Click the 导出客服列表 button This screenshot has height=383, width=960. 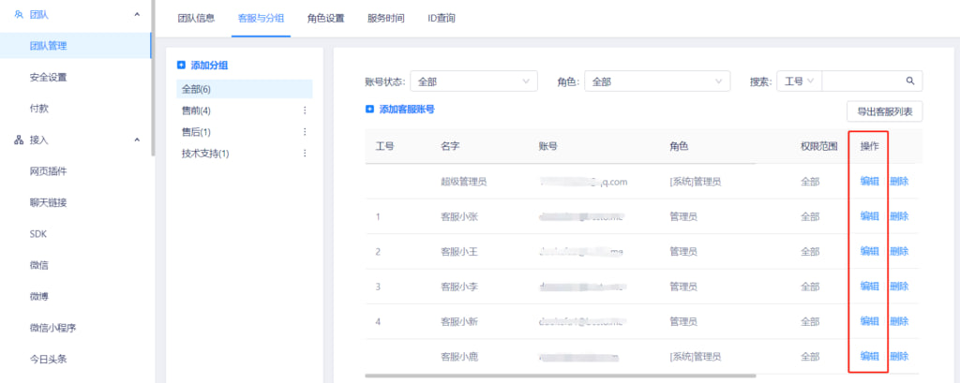[x=884, y=111]
